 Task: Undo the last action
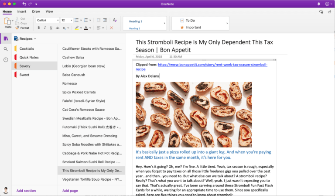[24, 4]
